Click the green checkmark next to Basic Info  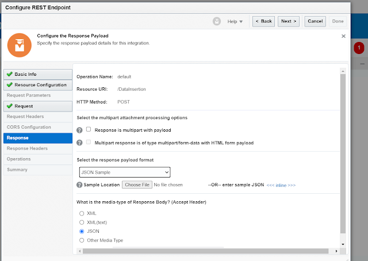pos(9,75)
